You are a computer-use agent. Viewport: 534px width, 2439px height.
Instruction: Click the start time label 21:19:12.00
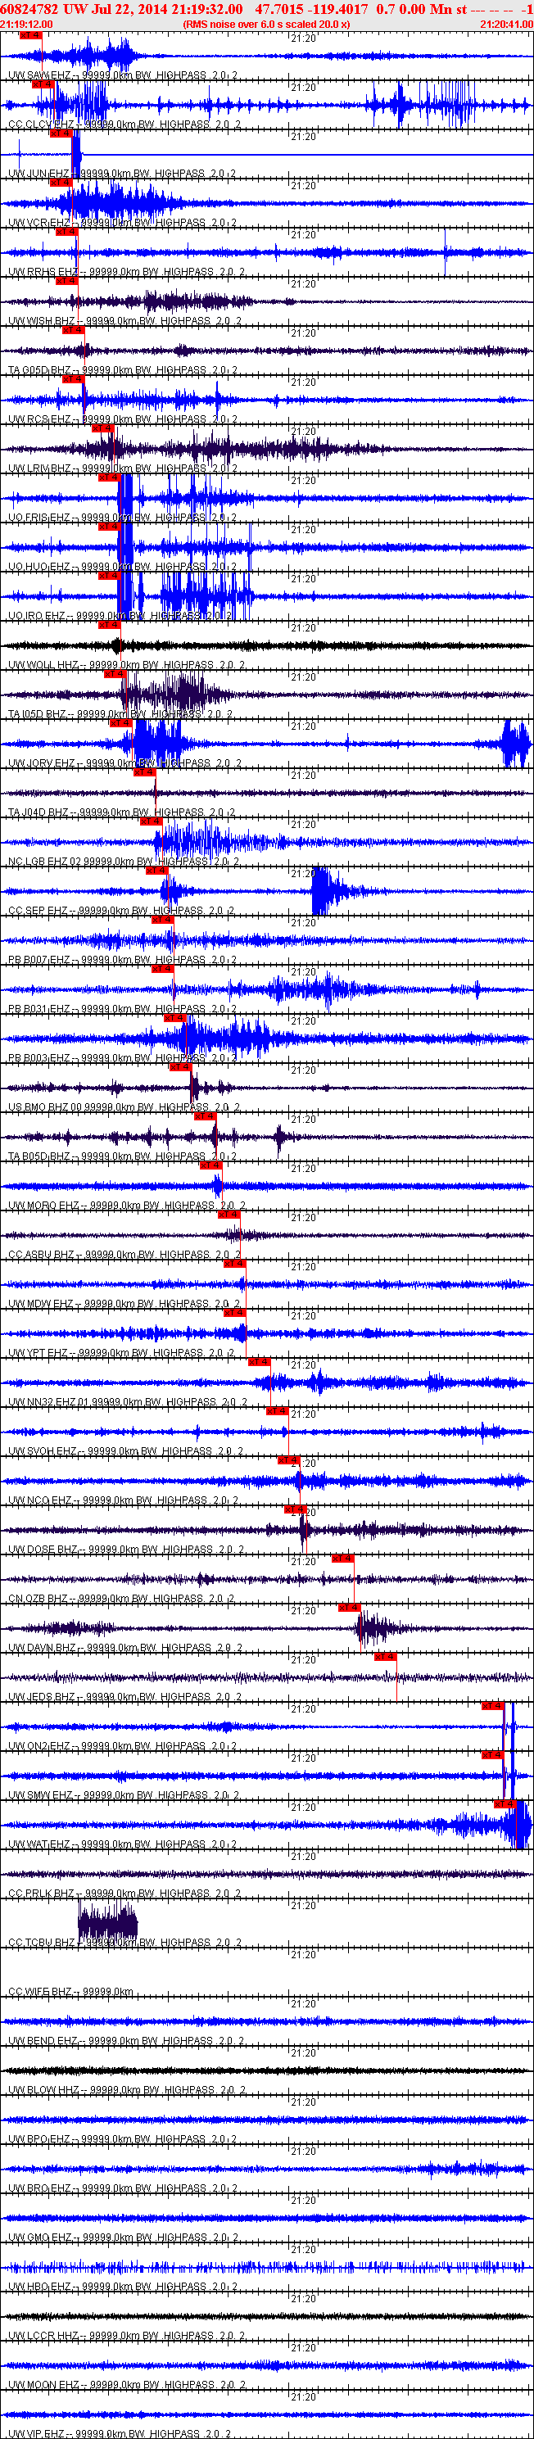click(x=26, y=24)
